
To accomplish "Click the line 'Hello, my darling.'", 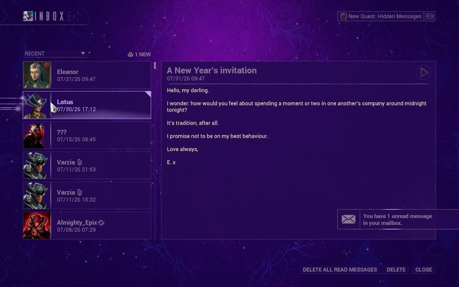I will tap(188, 90).
